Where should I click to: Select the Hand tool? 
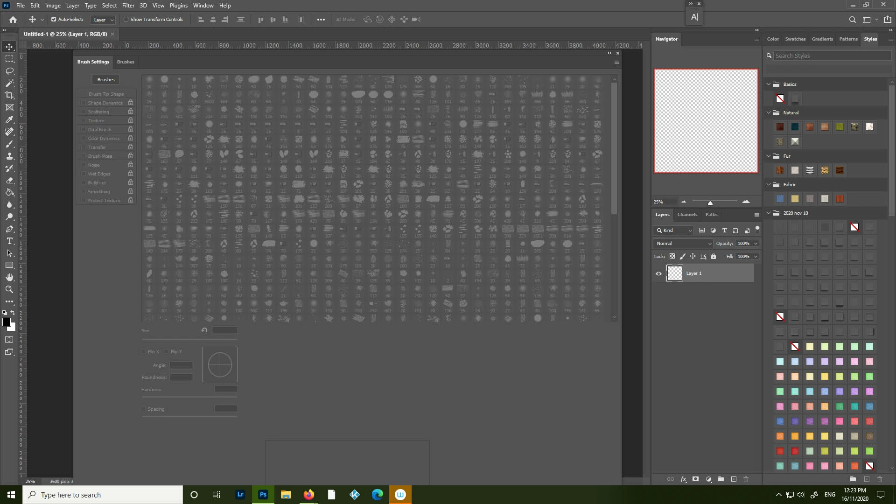click(x=9, y=277)
